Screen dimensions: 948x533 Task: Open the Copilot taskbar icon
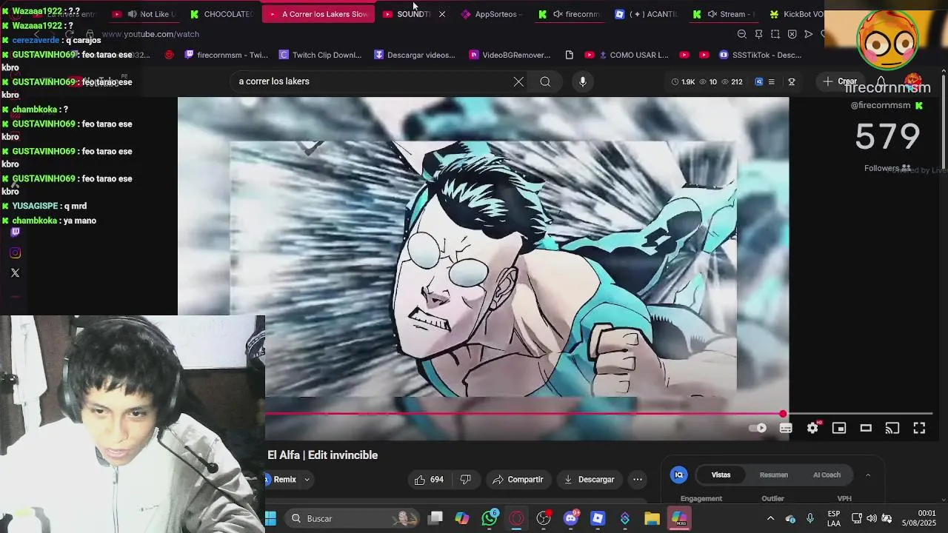pos(462,519)
